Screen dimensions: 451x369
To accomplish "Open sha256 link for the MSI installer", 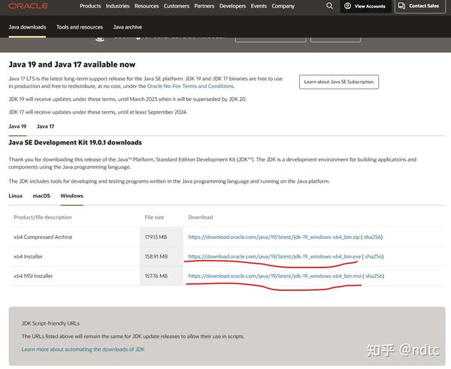I will coord(374,276).
